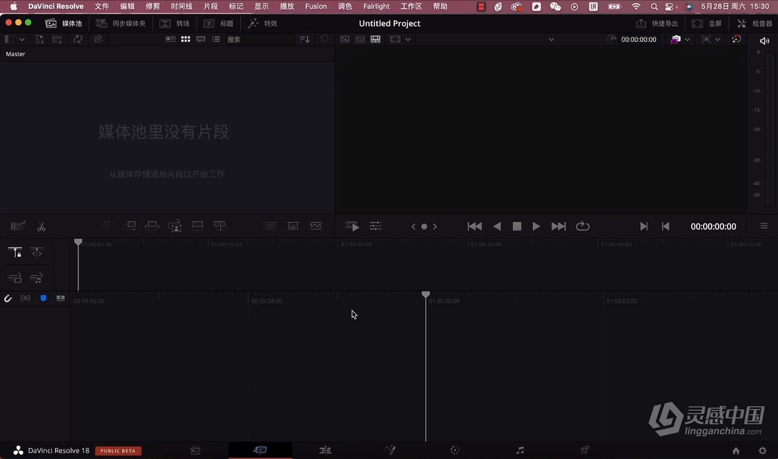This screenshot has width=778, height=459.
Task: Open the 同步媒体夹 sync bin panel
Action: [x=120, y=24]
